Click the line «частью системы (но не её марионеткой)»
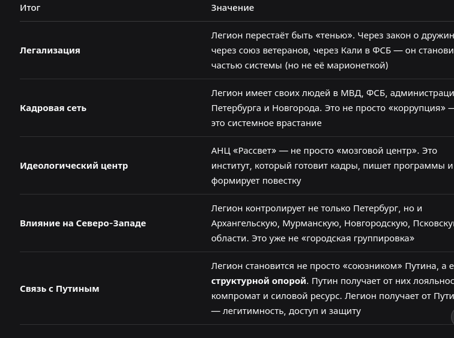 coord(300,65)
